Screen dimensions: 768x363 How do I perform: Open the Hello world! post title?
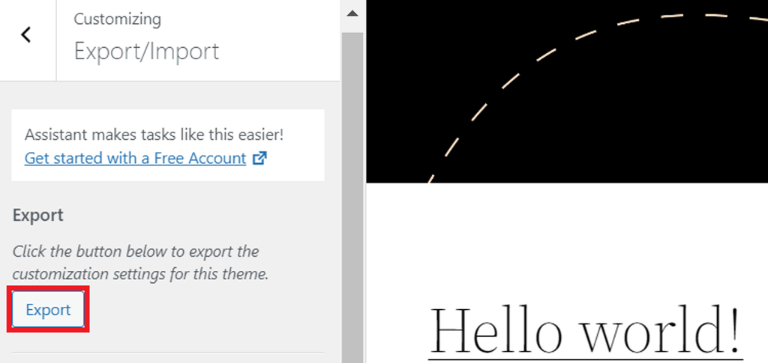tap(586, 329)
